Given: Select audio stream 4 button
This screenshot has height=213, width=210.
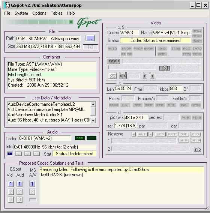Looking at the screenshot, I should coord(36,154).
